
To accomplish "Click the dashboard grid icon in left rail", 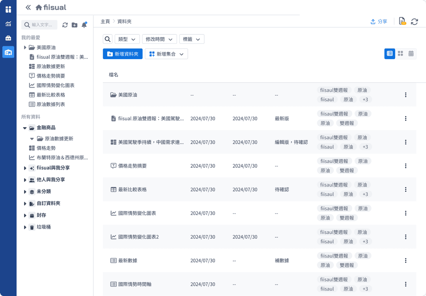I will point(8,9).
